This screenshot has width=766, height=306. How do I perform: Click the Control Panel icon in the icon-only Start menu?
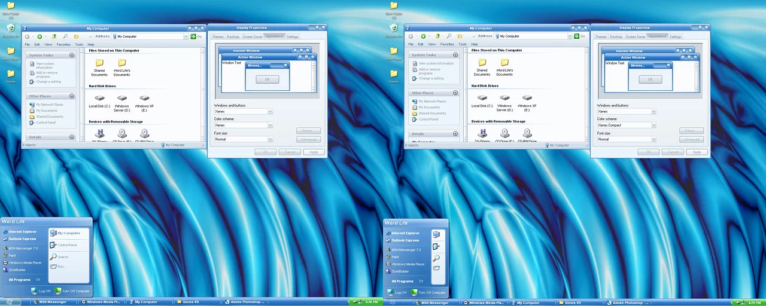point(436,246)
